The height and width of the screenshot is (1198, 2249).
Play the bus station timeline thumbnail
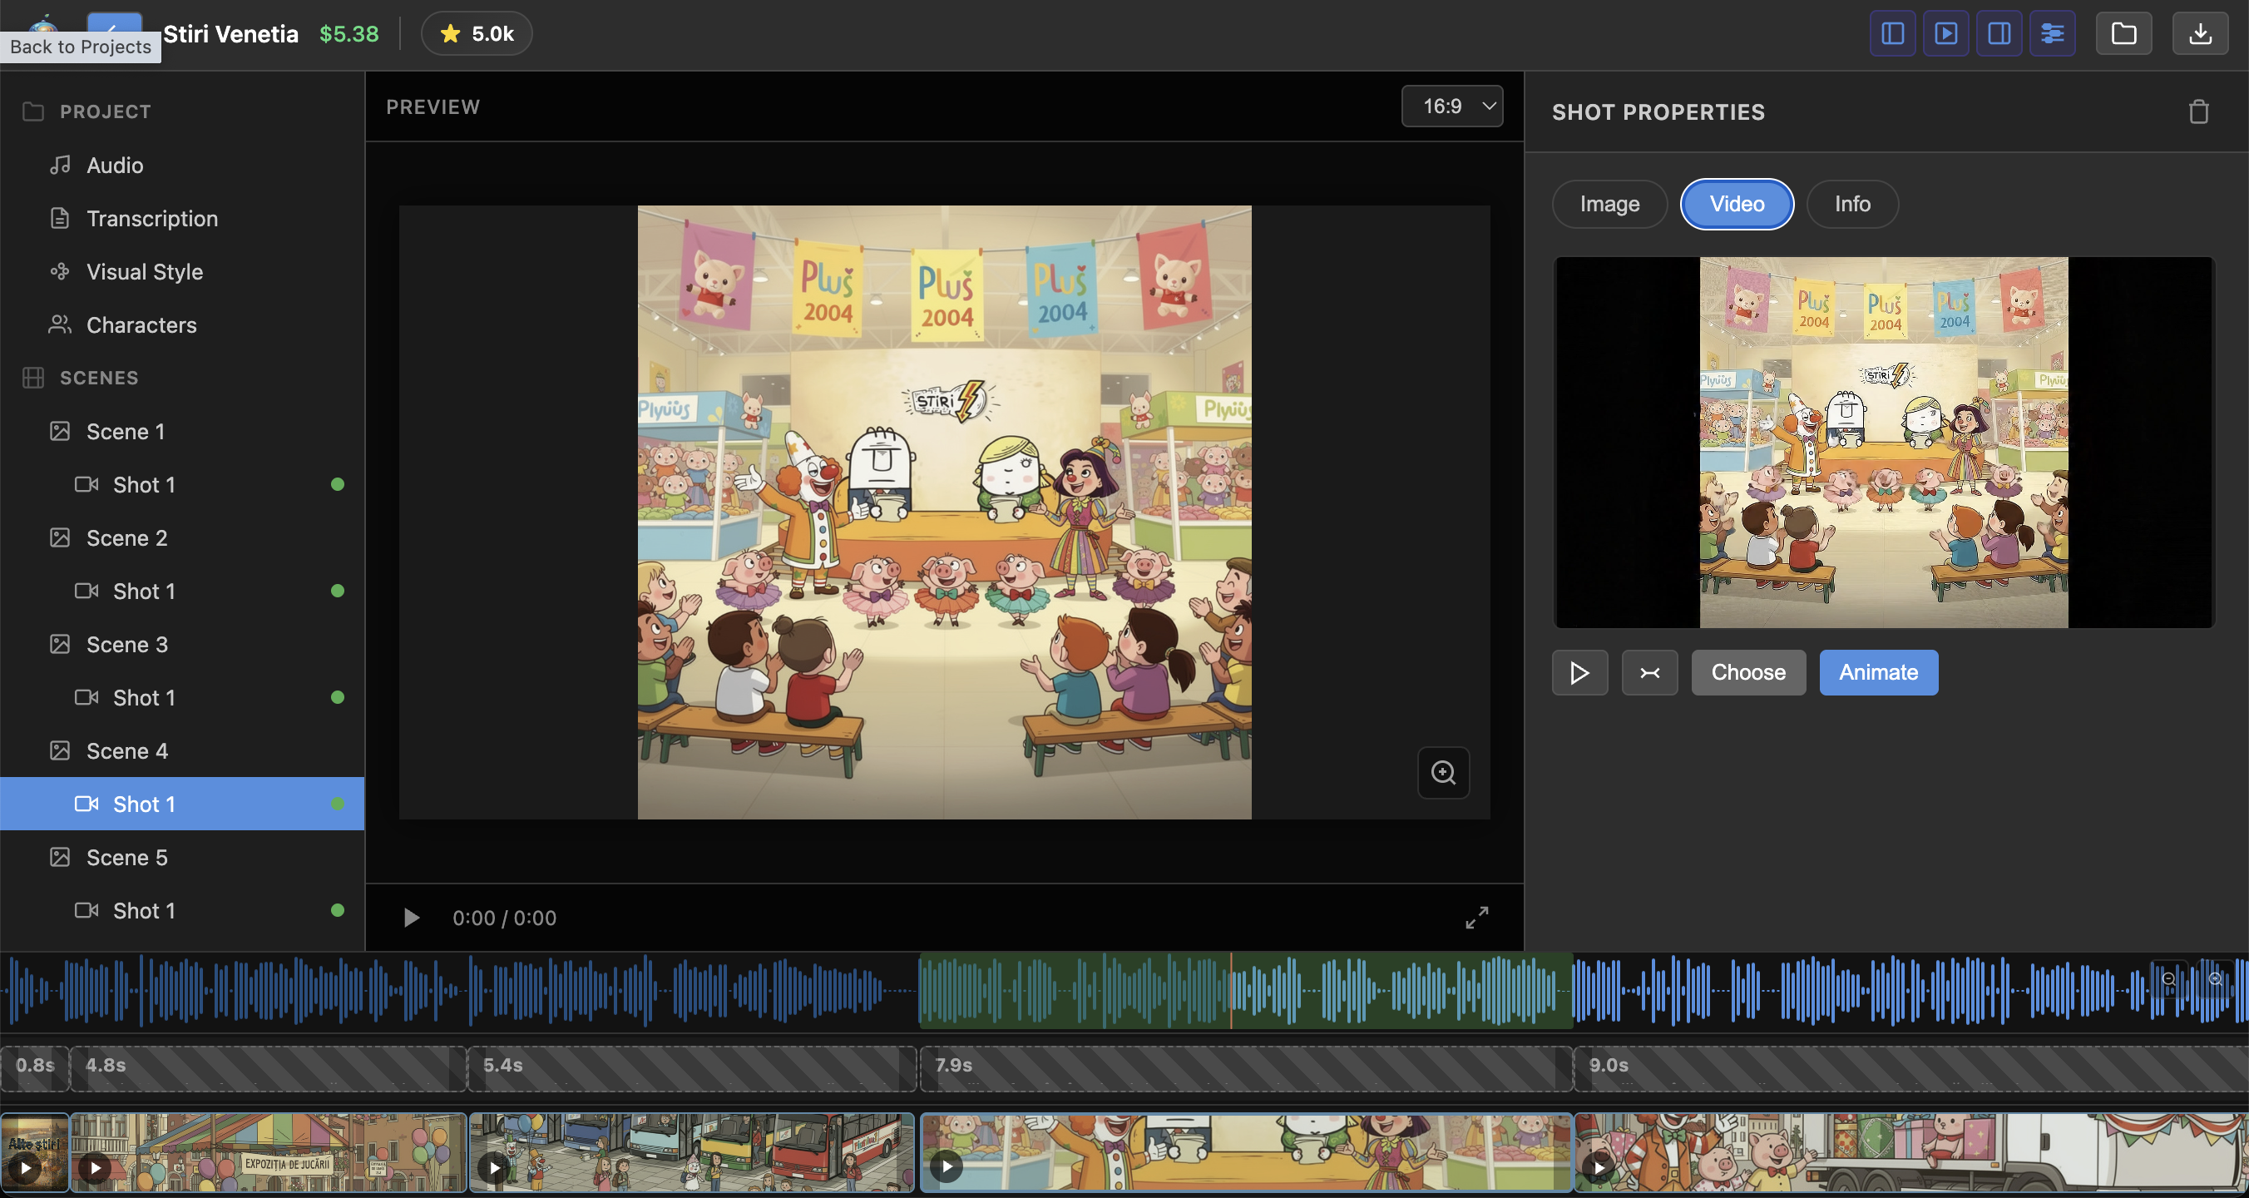coord(494,1167)
